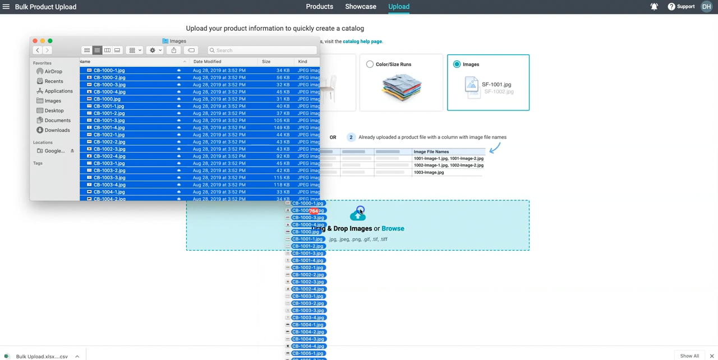Switch Finder to icon view
The height and width of the screenshot is (360, 718).
pyautogui.click(x=87, y=50)
